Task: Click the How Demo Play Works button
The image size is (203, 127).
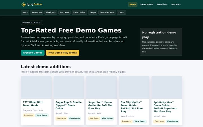Action: coord(63,53)
